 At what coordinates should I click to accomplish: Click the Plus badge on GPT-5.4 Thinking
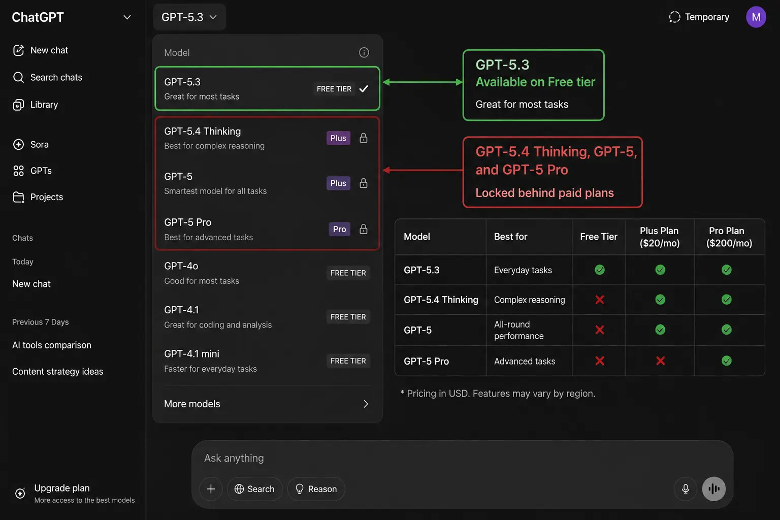coord(338,138)
